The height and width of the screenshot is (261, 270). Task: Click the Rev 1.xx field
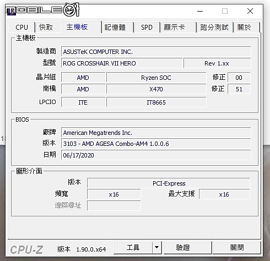coord(217,63)
